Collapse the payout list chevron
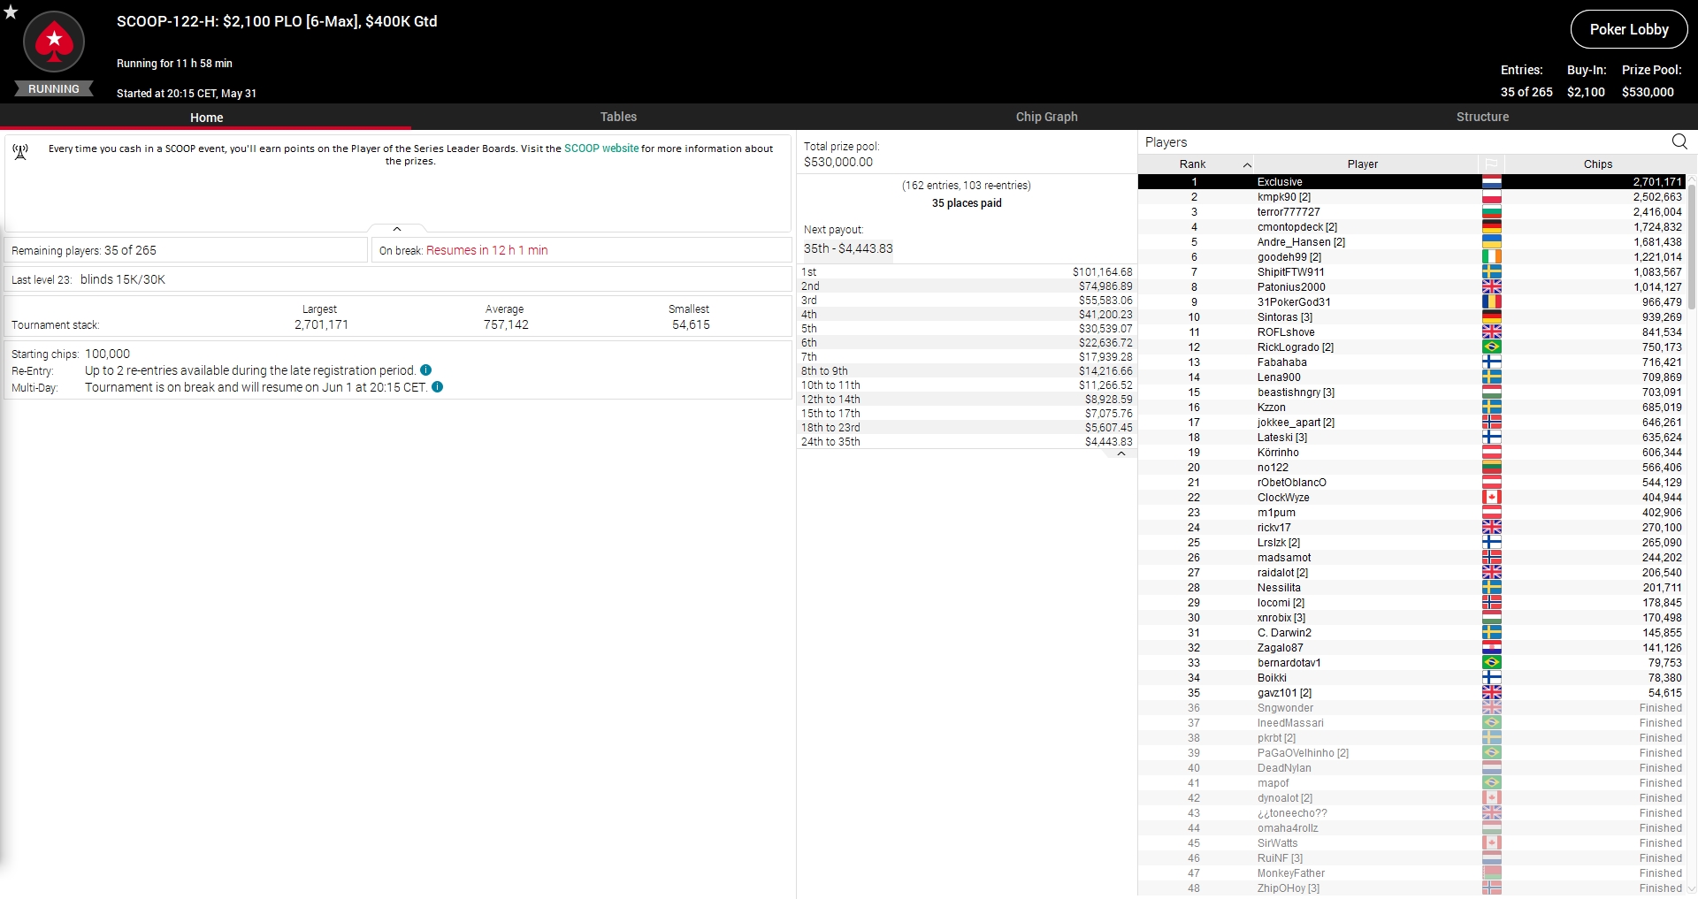Image resolution: width=1698 pixels, height=899 pixels. 1121,453
